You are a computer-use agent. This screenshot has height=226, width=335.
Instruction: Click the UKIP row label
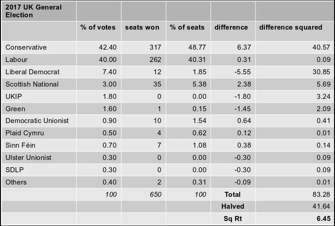14,97
